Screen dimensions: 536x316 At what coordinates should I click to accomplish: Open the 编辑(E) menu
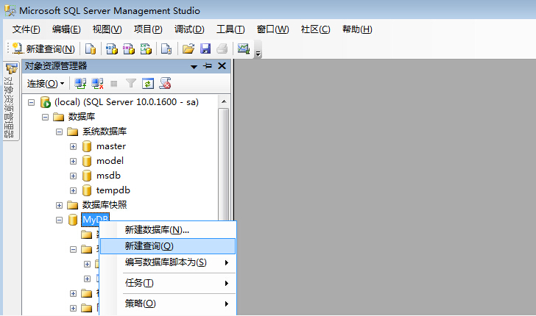[66, 29]
